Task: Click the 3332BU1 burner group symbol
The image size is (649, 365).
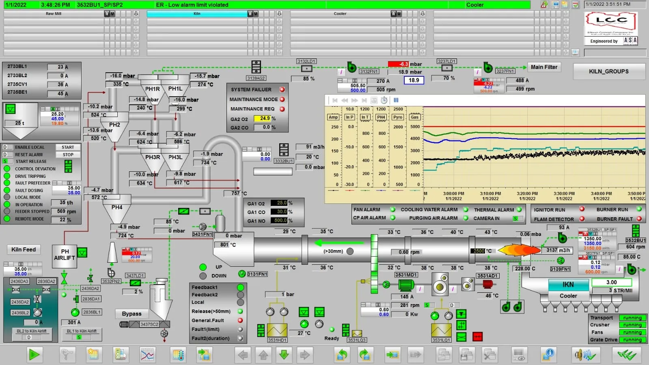Action: (x=284, y=150)
